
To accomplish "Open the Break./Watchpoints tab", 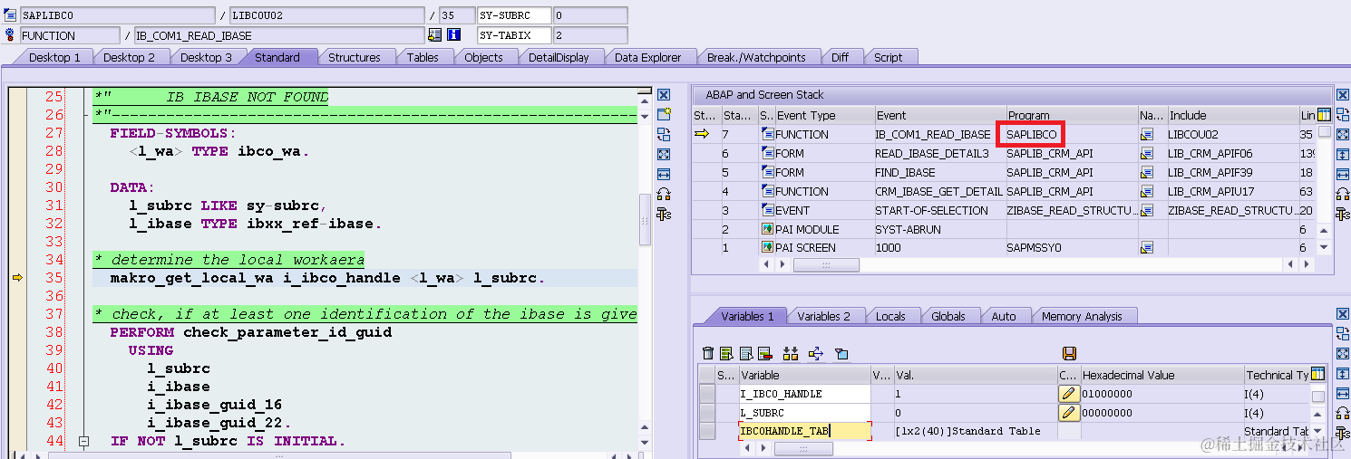I will [756, 57].
